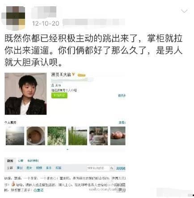
Task: Click the orange verified V badge
Action: point(73,74)
